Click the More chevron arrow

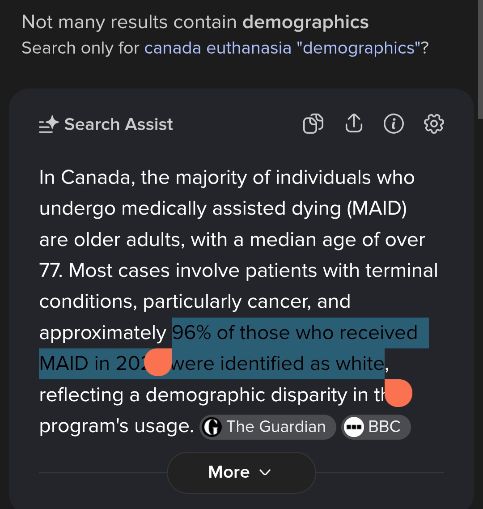(265, 472)
